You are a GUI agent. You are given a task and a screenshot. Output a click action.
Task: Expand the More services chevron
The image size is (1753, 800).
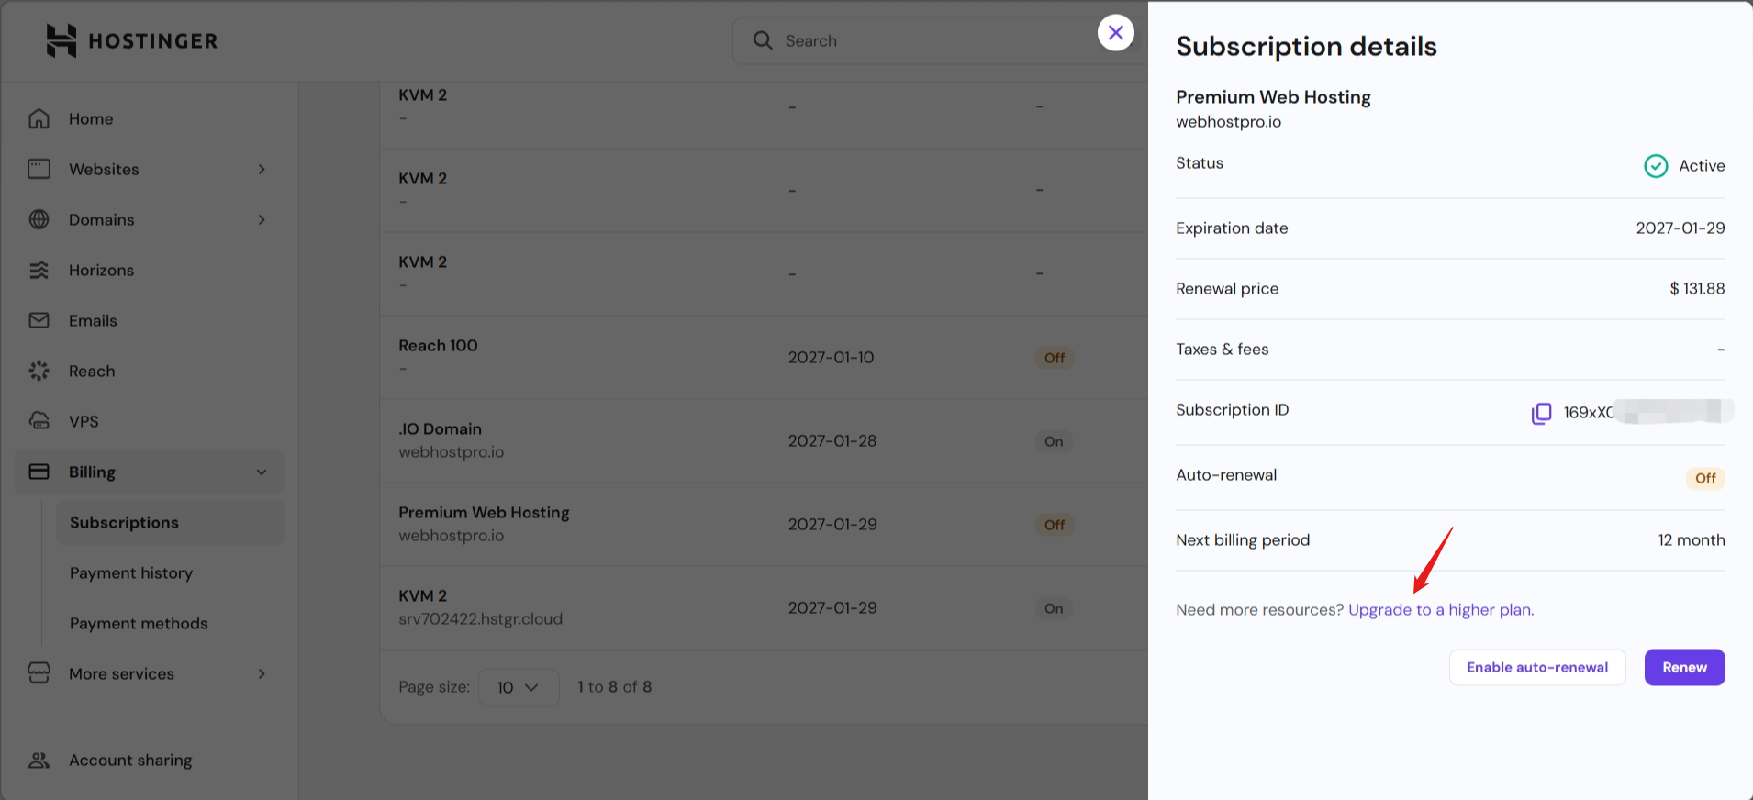(262, 673)
